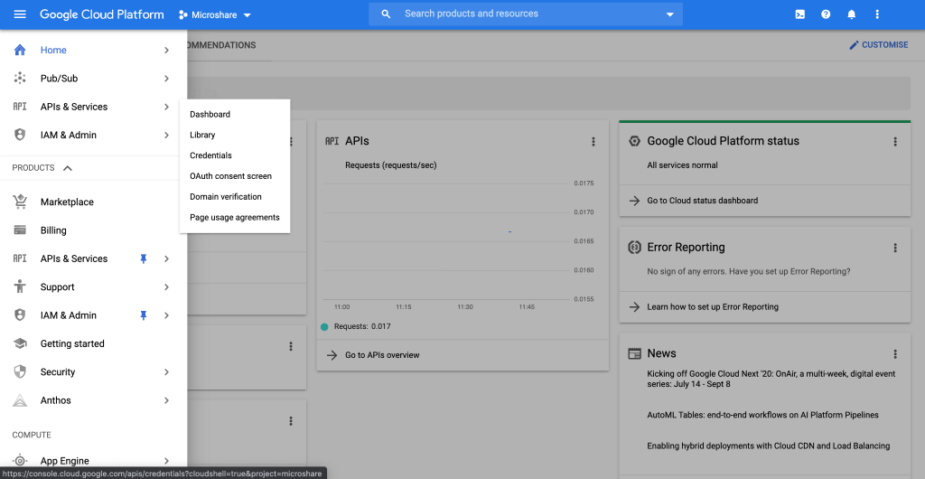Image resolution: width=925 pixels, height=479 pixels.
Task: Open Go to Cloud status dashboard
Action: point(702,201)
